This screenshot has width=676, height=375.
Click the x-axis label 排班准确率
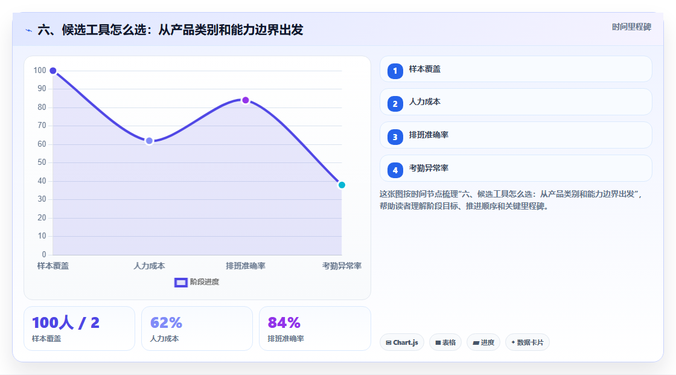coord(245,266)
